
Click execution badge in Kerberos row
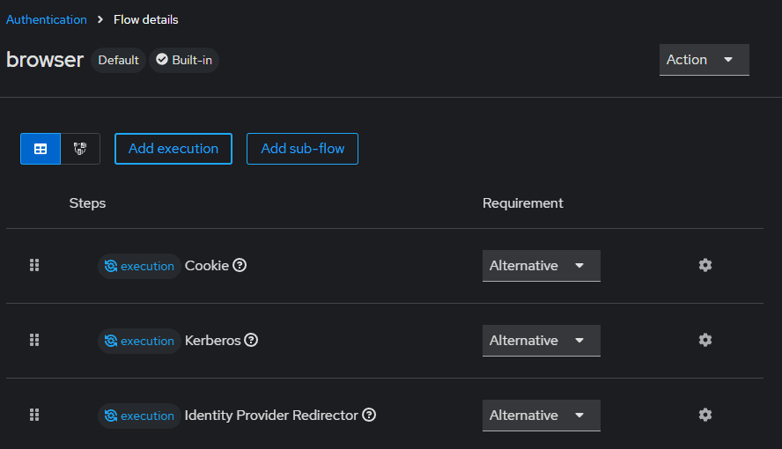coord(139,341)
